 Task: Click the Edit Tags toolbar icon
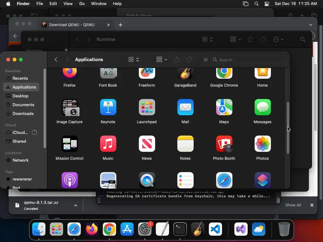click(x=189, y=60)
